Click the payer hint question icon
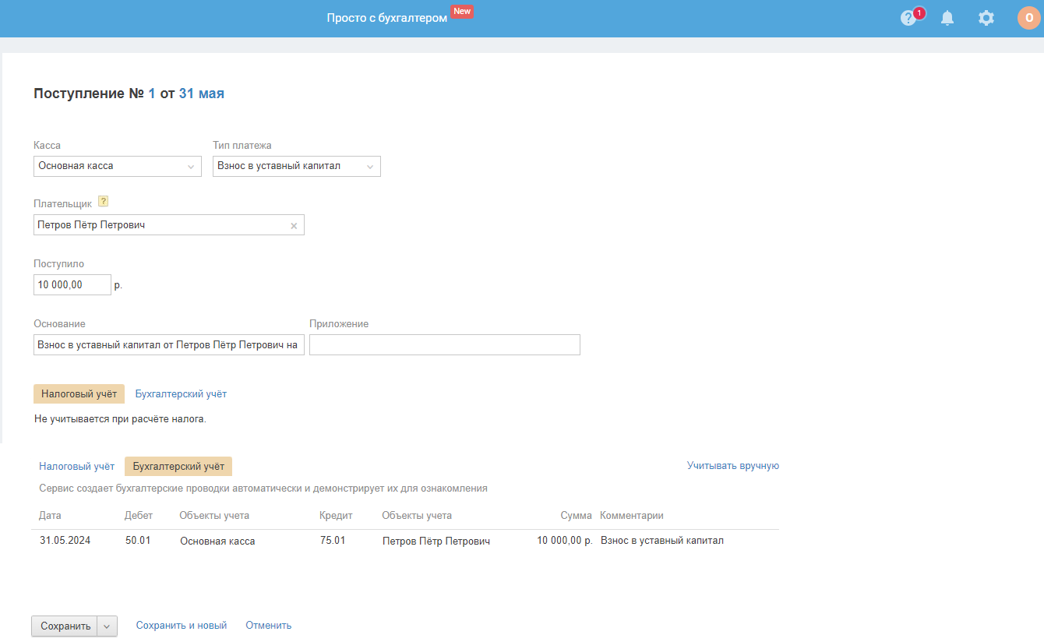This screenshot has width=1044, height=642. pyautogui.click(x=103, y=202)
